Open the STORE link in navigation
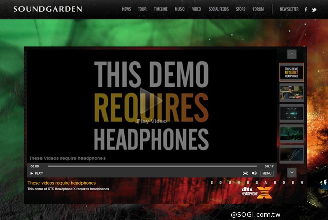This screenshot has width=328, height=220. (240, 9)
